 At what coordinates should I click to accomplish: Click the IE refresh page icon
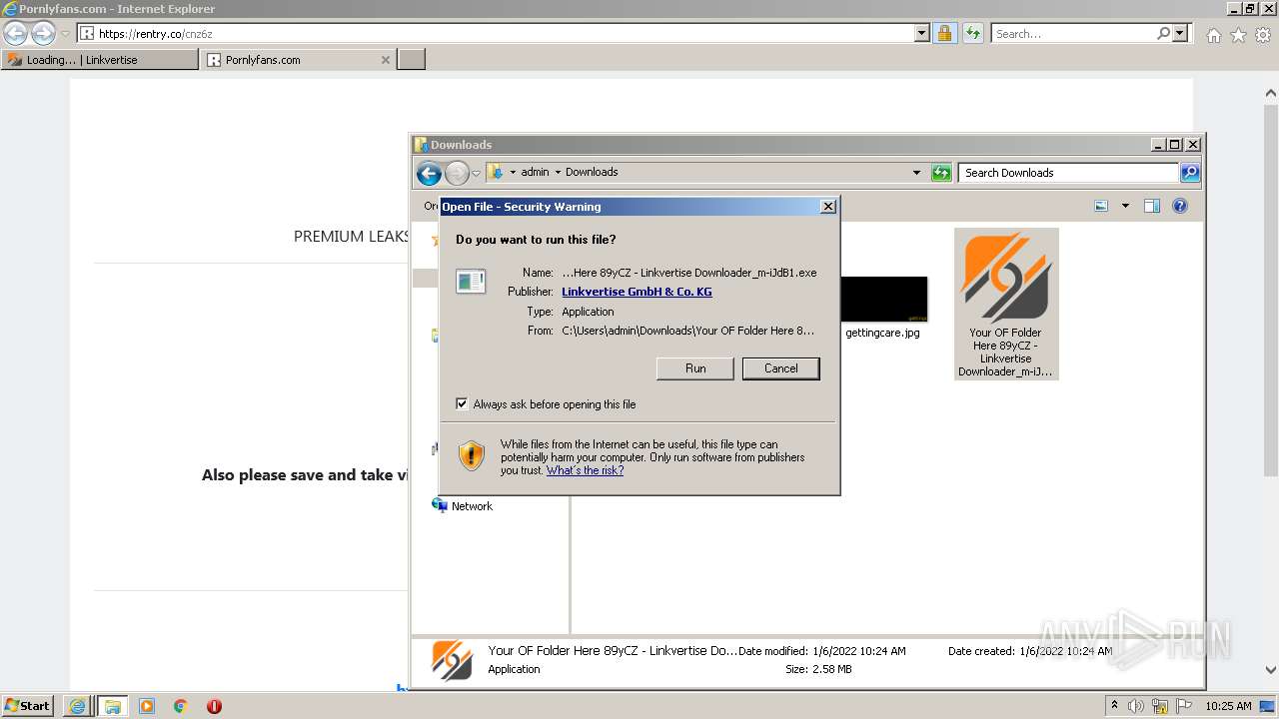tap(973, 33)
